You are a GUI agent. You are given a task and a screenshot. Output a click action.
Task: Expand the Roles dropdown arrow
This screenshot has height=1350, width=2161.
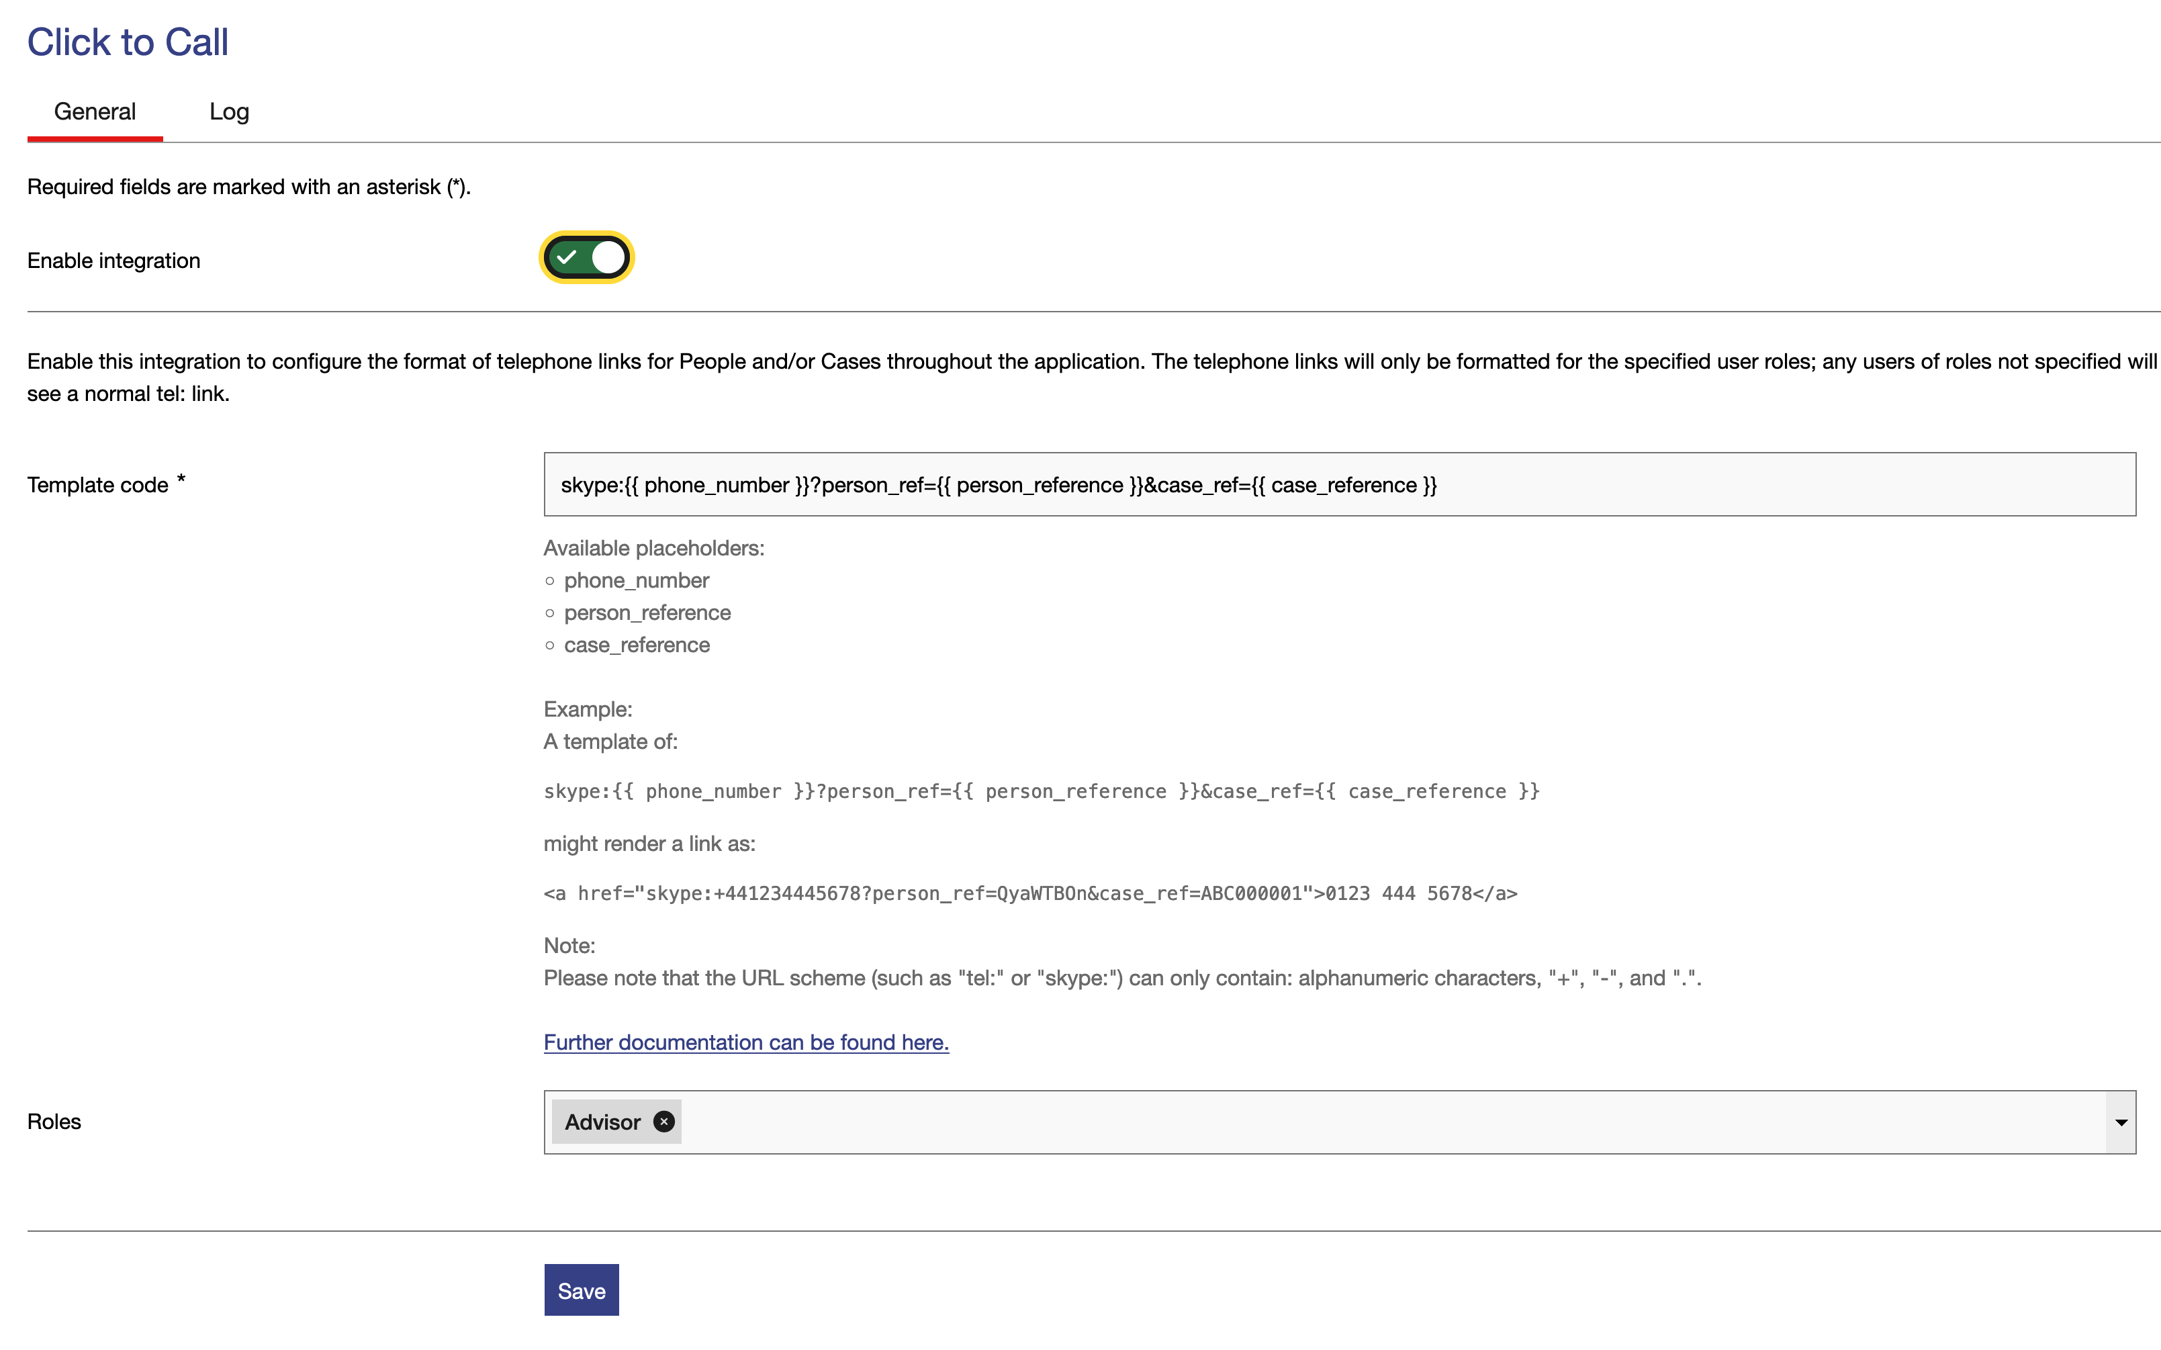click(2120, 1122)
